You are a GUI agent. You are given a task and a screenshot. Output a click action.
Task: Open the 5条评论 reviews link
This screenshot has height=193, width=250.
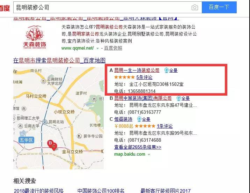tap(144, 77)
